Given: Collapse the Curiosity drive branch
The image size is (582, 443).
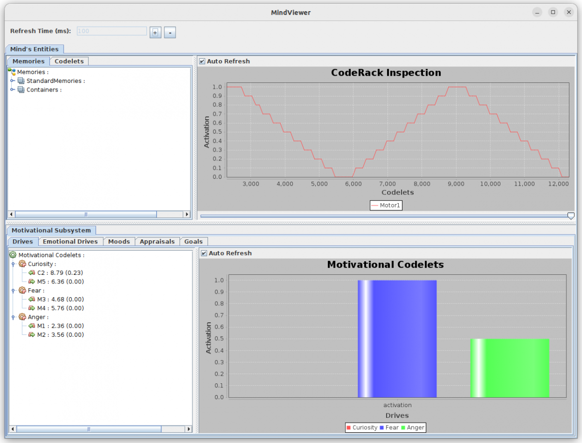Looking at the screenshot, I should click(14, 264).
